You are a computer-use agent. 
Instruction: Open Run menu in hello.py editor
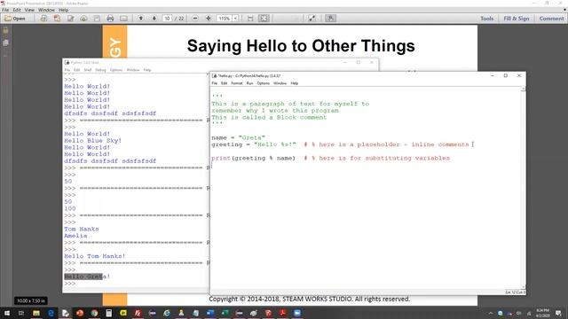point(249,83)
